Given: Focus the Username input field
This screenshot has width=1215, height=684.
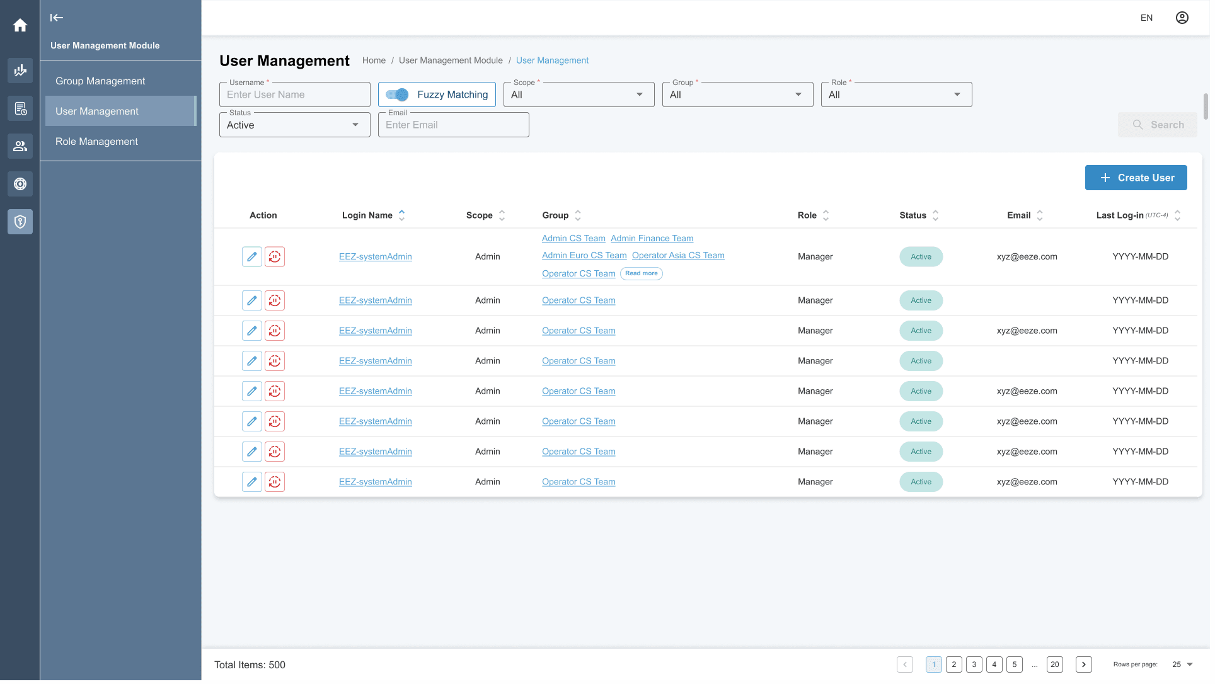Looking at the screenshot, I should [296, 95].
